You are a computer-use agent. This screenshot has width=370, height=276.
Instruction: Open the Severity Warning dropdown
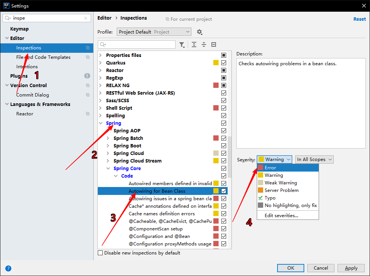(274, 159)
